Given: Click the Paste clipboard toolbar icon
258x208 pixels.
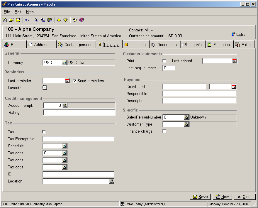Looking at the screenshot, I should point(50,20).
